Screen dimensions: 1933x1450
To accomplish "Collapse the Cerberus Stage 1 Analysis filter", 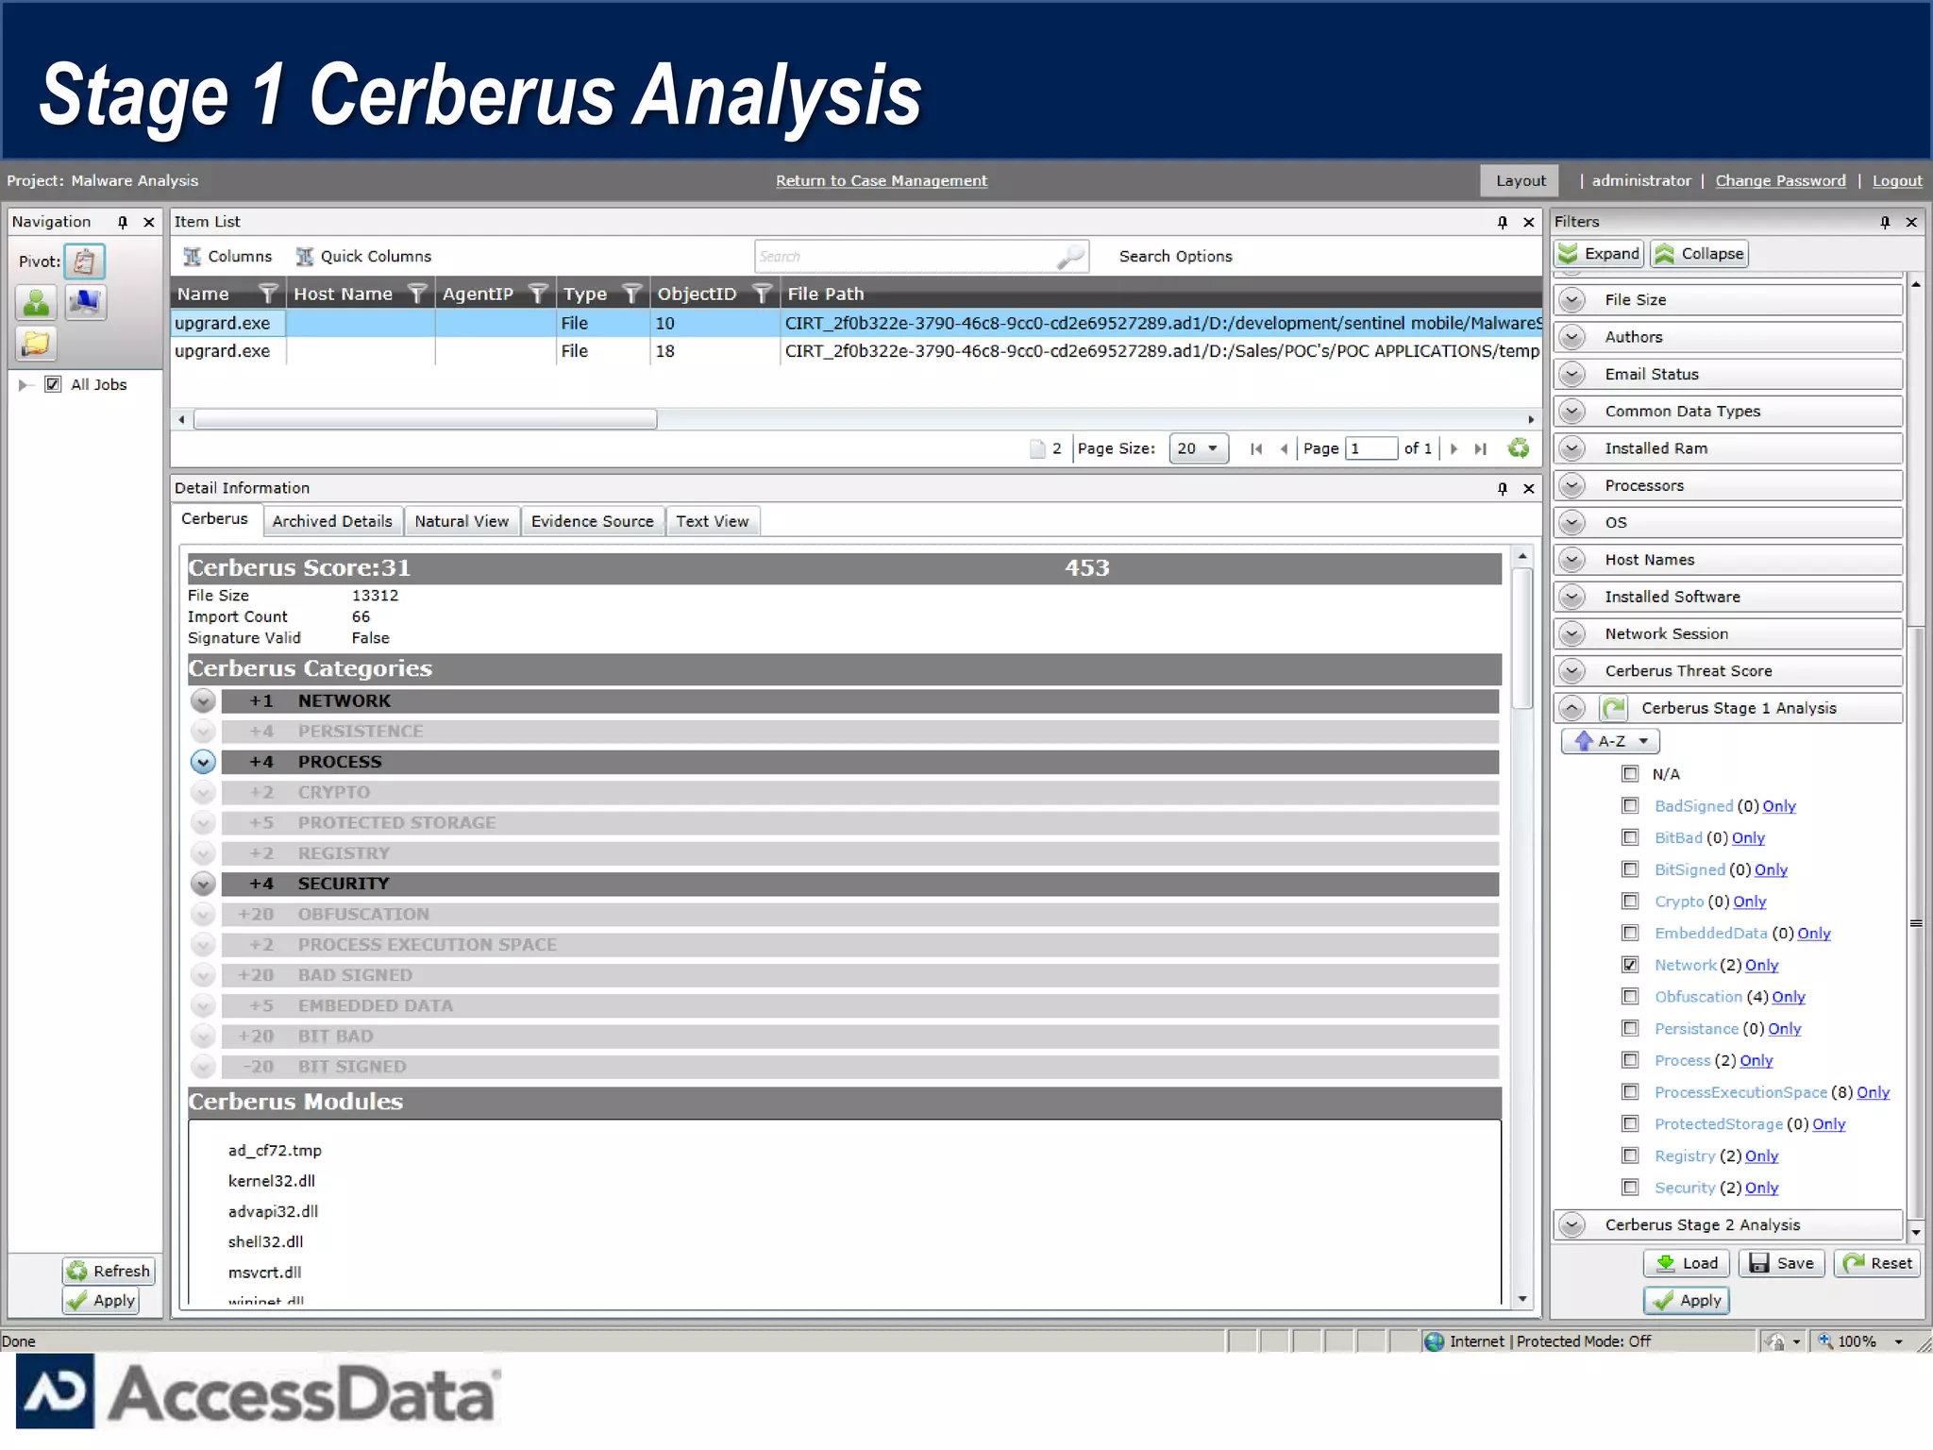I will pos(1572,708).
